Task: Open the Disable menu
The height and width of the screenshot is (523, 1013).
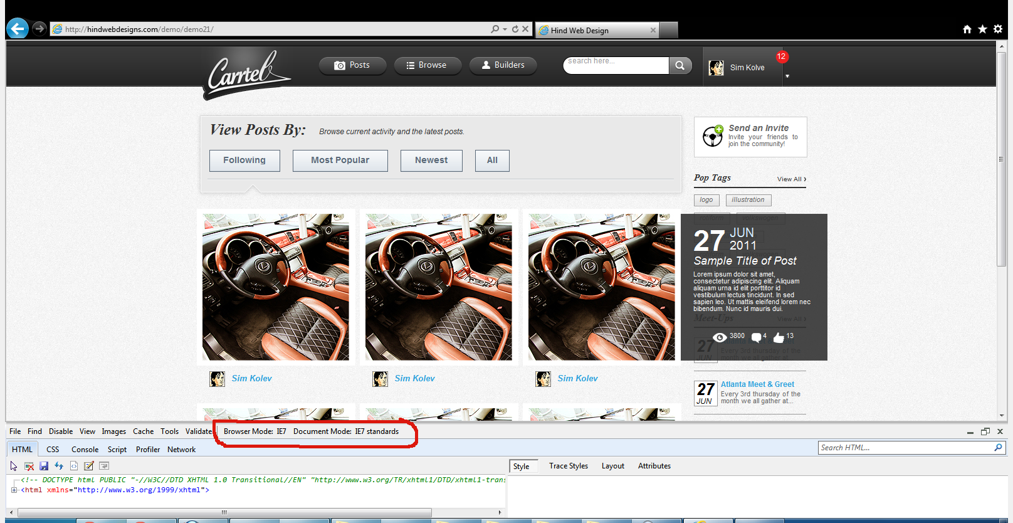Action: tap(61, 431)
